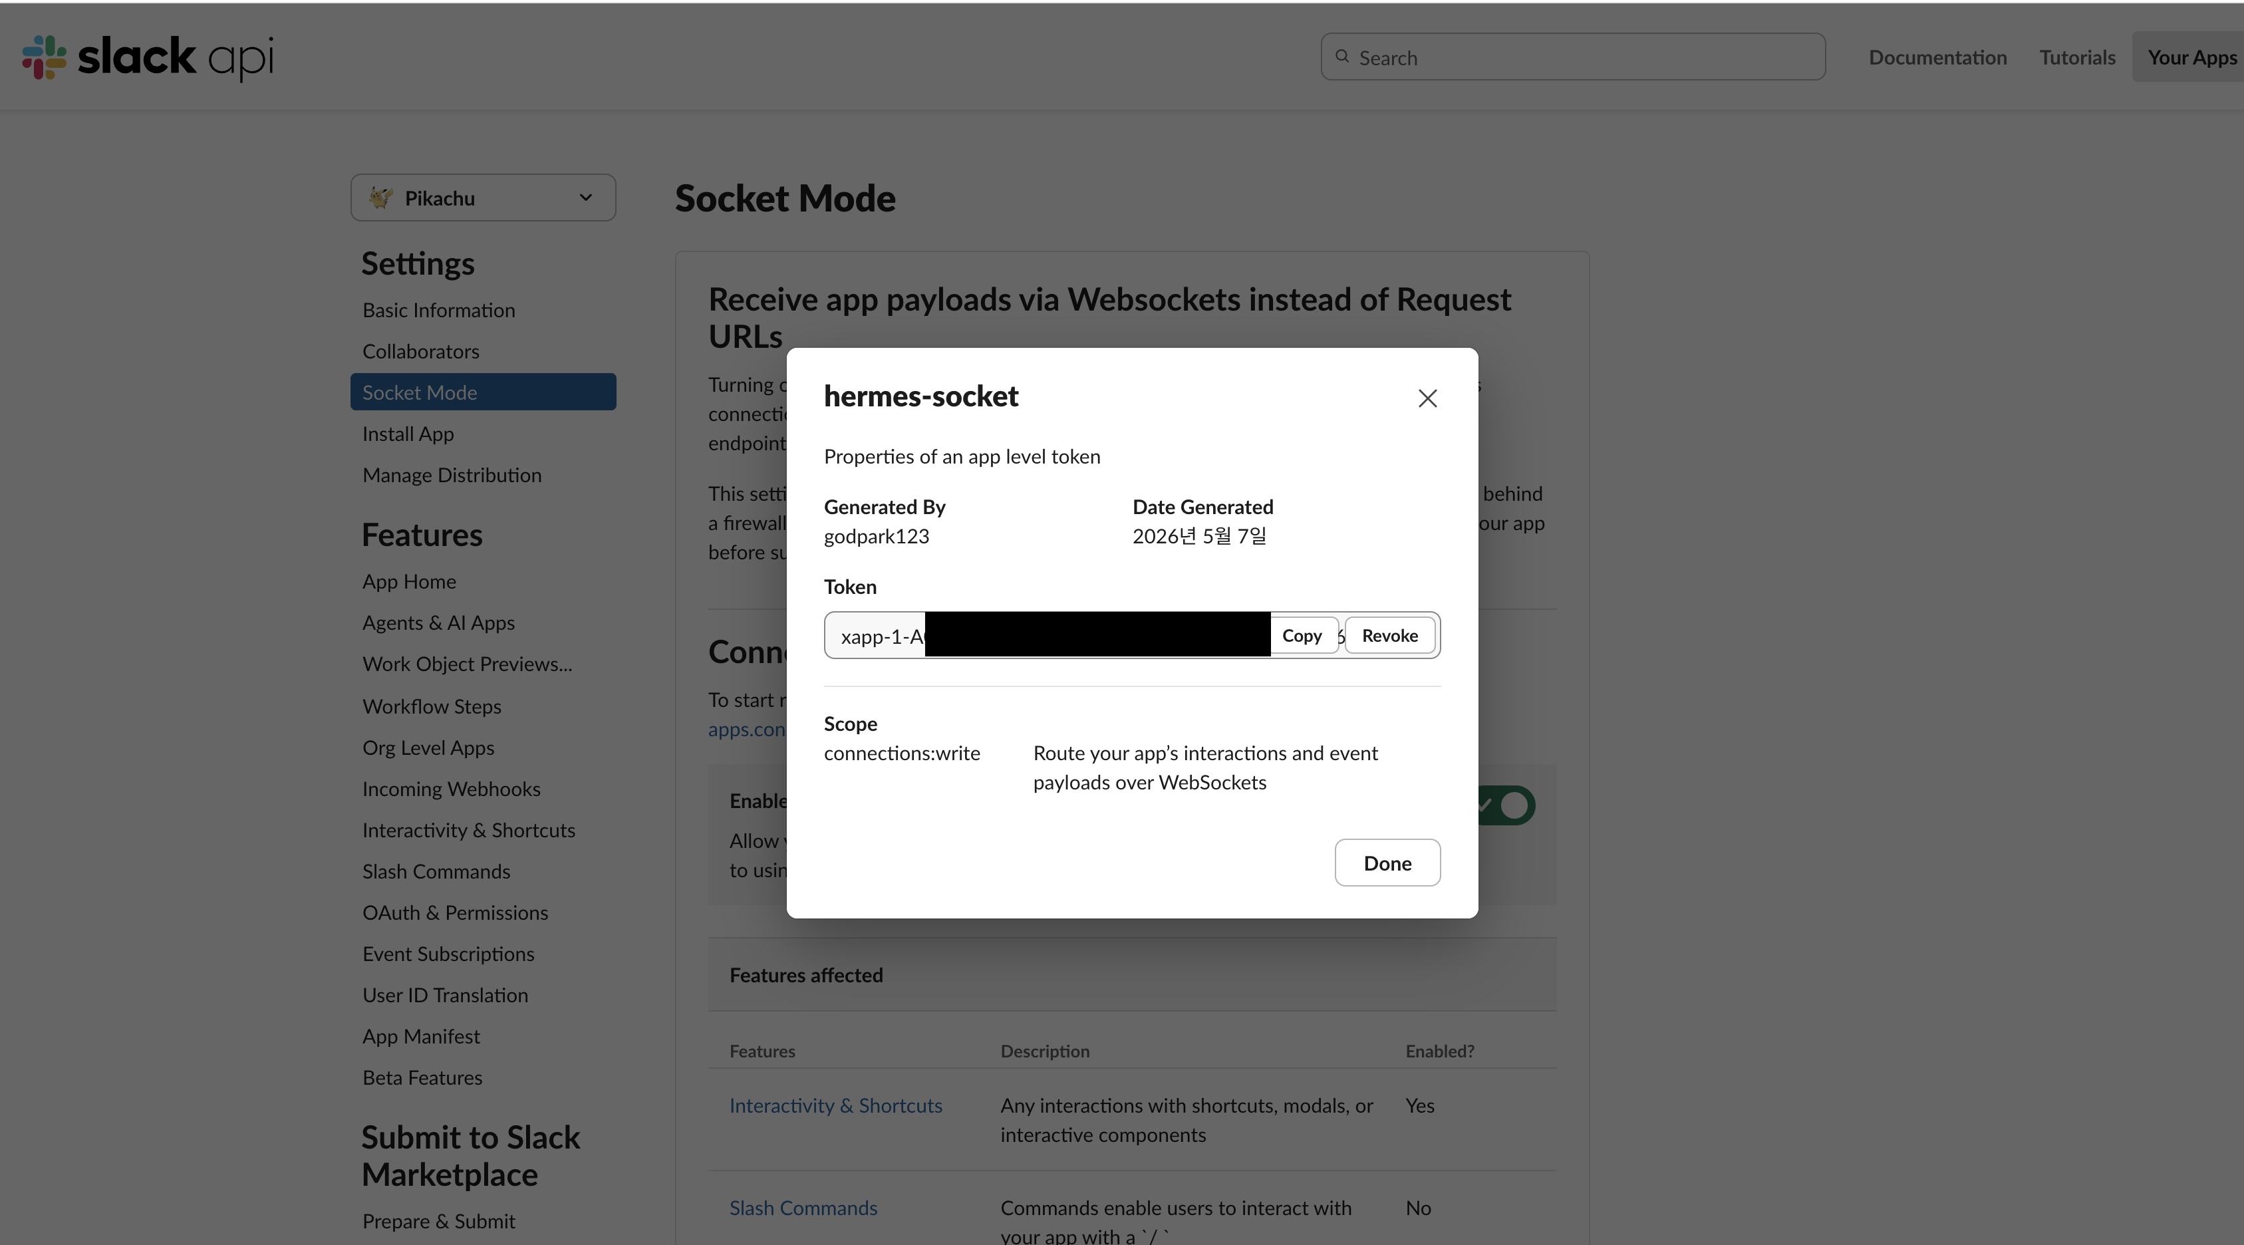Screen dimensions: 2244x1245
Task: Expand the Pikachu app selector dropdown
Action: click(x=484, y=198)
